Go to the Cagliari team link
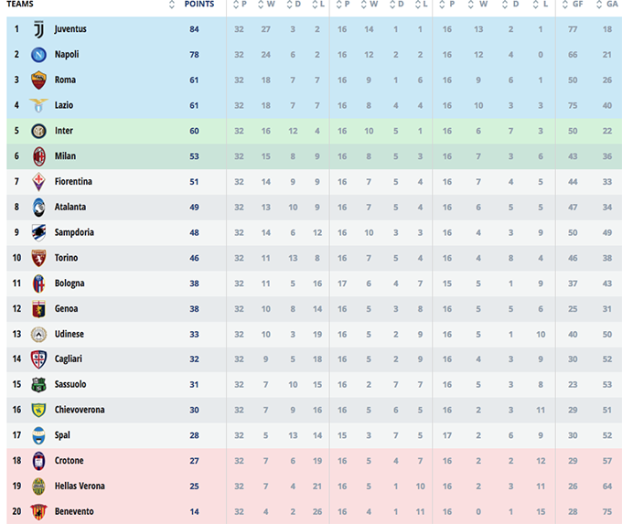 [70, 359]
